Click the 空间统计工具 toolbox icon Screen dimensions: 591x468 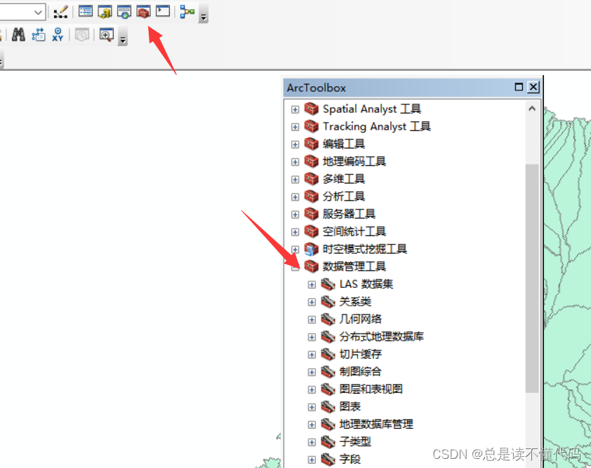click(x=312, y=231)
